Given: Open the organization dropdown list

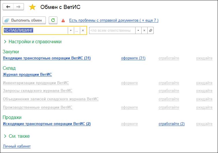Looking at the screenshot, I should pos(71,30).
